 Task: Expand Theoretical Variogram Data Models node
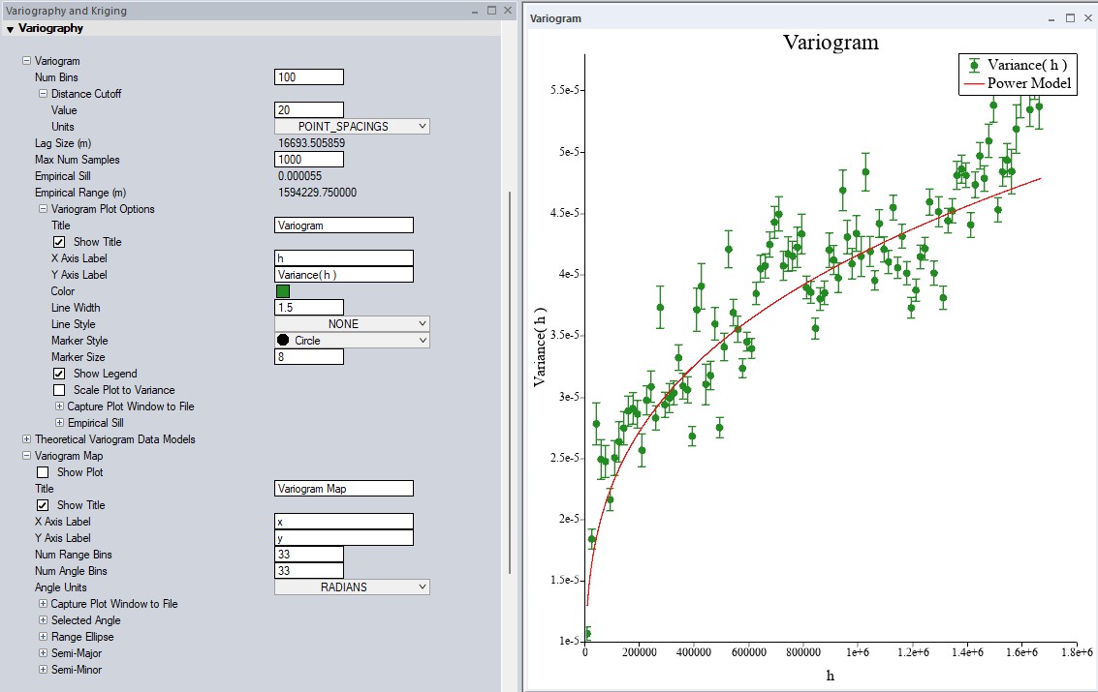27,439
